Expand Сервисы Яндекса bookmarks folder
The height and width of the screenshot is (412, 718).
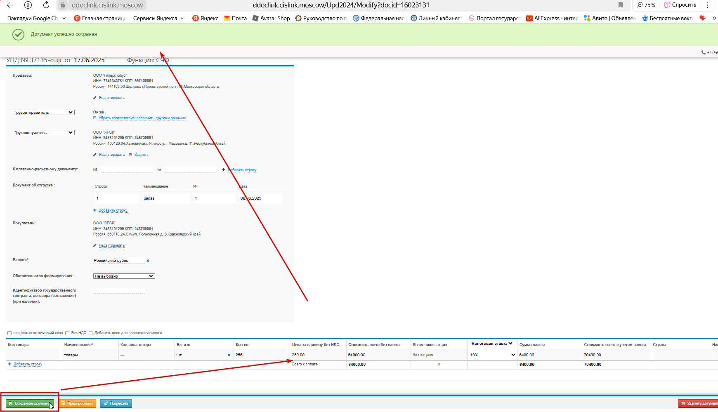pos(158,18)
